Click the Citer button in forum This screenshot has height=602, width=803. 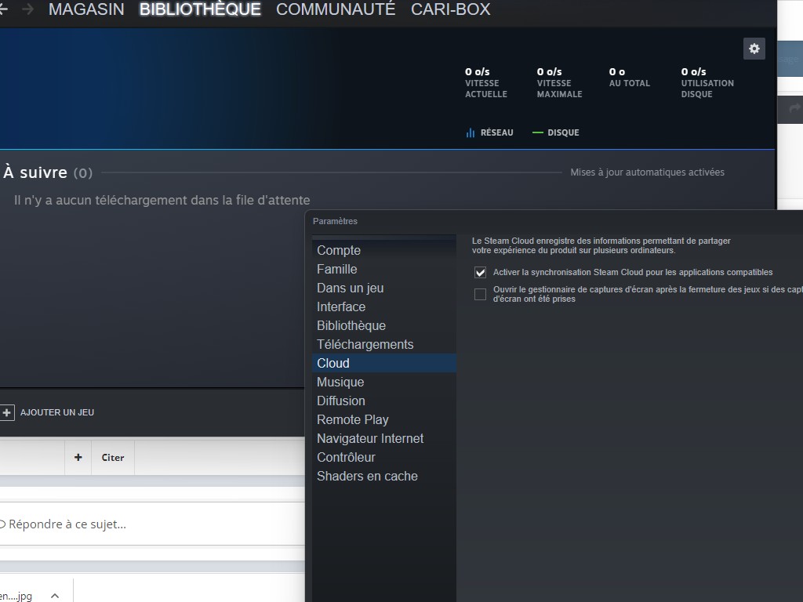[113, 457]
